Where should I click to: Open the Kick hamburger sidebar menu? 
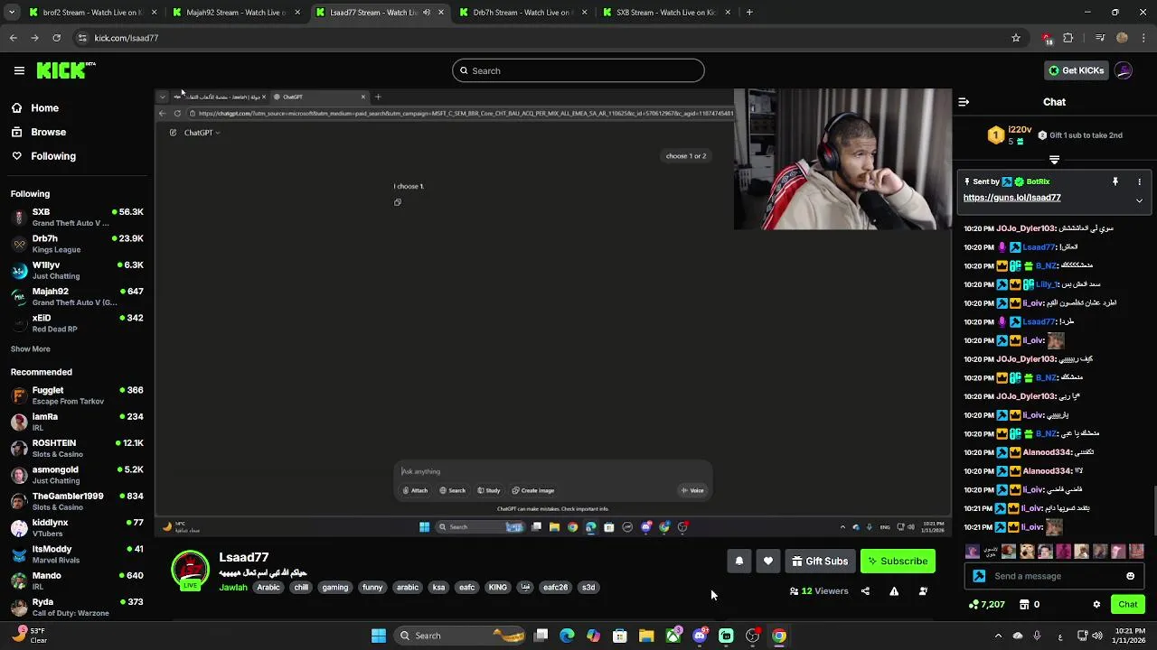[19, 70]
